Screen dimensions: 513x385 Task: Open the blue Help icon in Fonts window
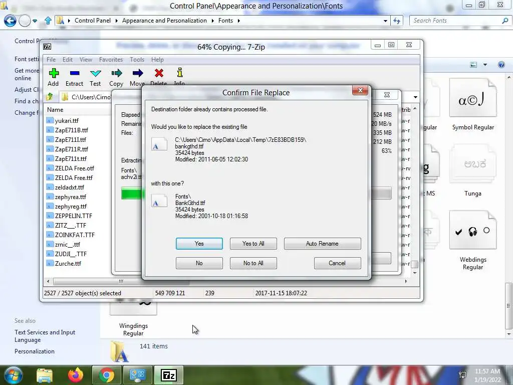point(501,65)
